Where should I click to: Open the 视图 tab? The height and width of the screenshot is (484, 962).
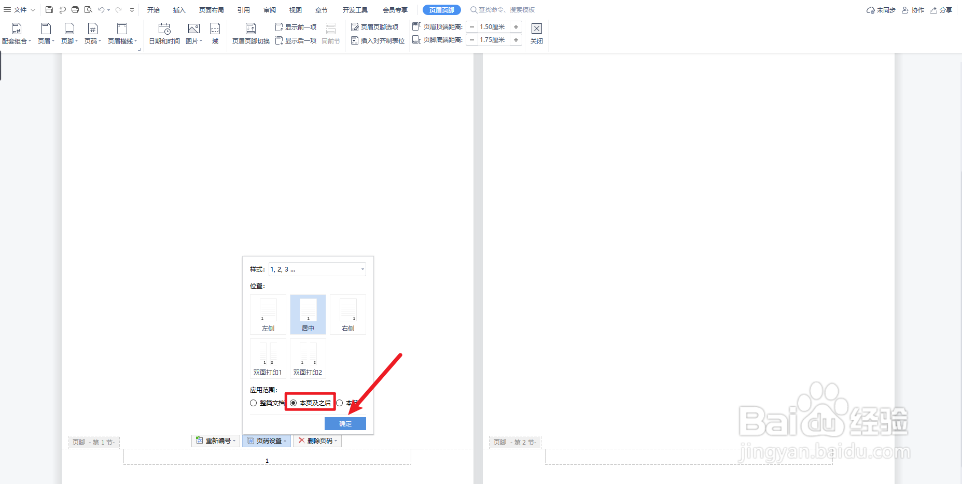pyautogui.click(x=296, y=10)
